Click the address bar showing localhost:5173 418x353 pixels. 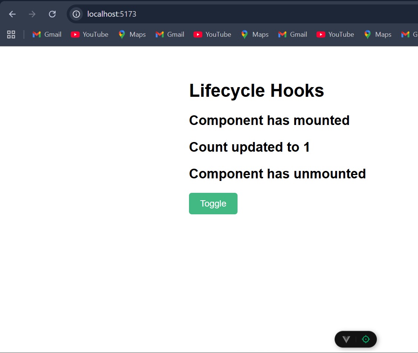(x=111, y=14)
